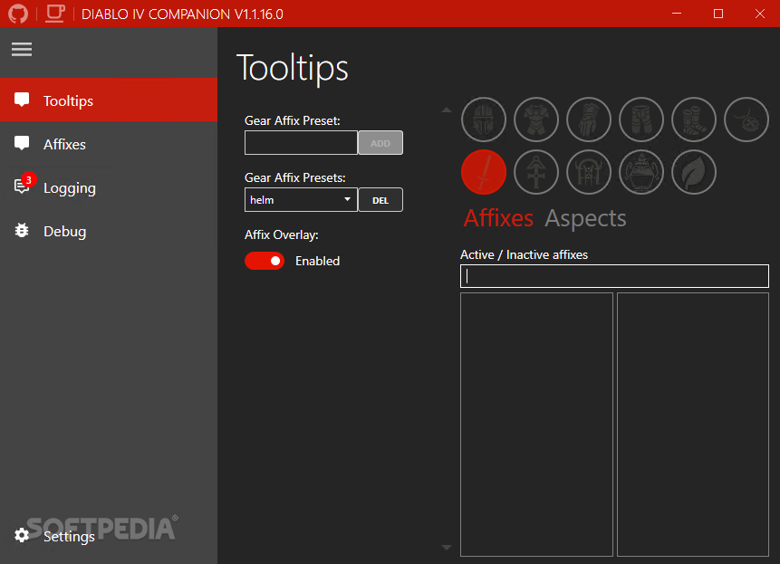Close the Diablo IV Companion window
The image size is (780, 564).
(759, 14)
